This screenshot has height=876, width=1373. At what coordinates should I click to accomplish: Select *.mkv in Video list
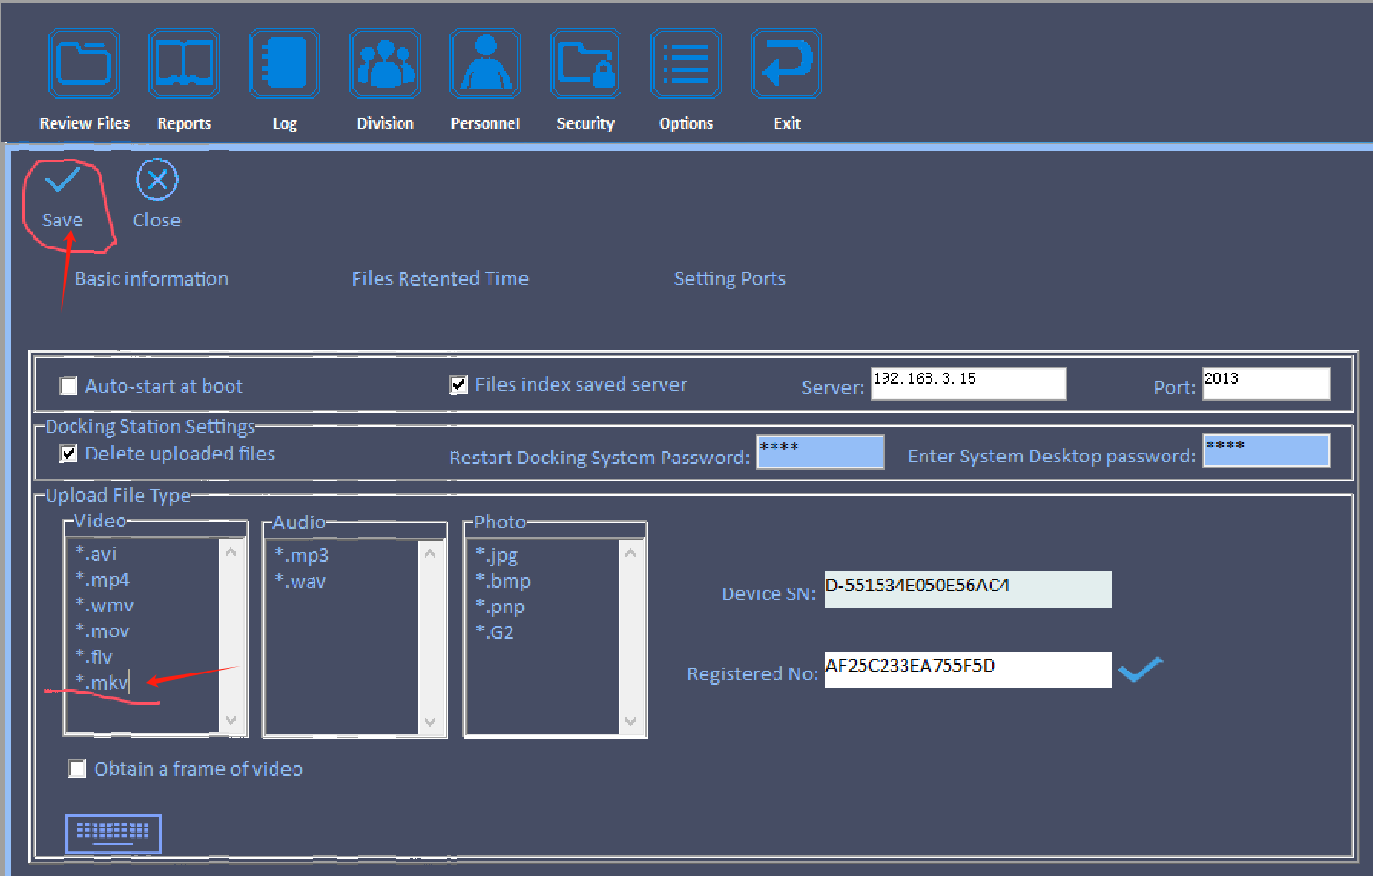point(101,682)
